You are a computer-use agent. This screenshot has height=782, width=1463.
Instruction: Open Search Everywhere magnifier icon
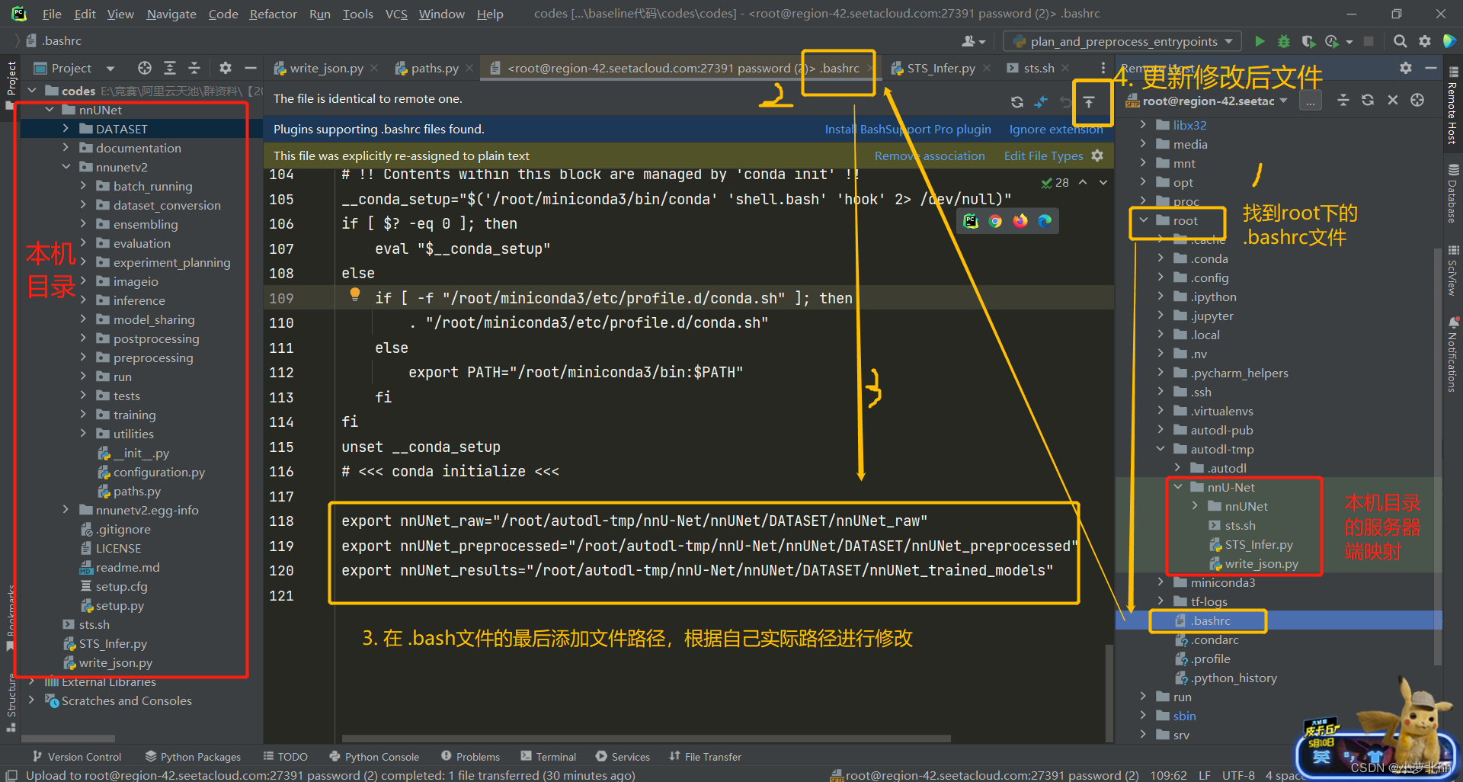pyautogui.click(x=1400, y=41)
